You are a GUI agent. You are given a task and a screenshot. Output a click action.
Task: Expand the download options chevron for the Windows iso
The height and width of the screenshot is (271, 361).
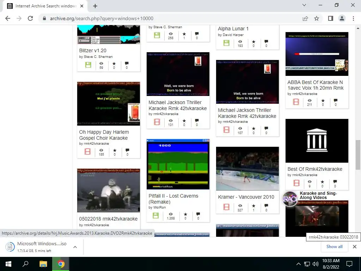pyautogui.click(x=75, y=247)
